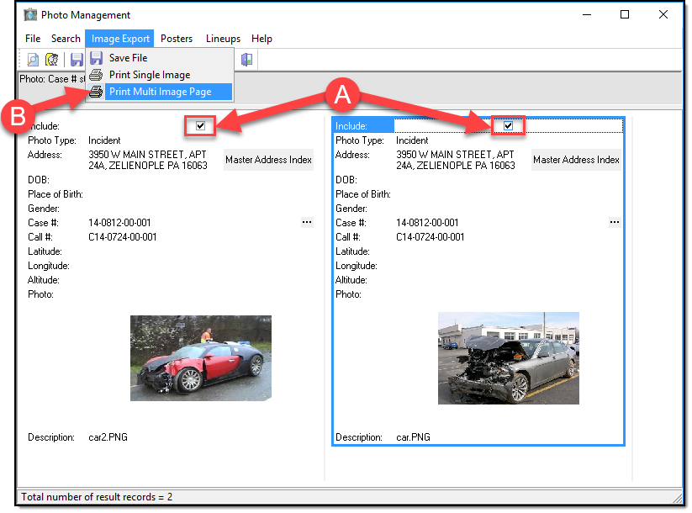Click Master Address Index button on left record
The image size is (692, 513).
pyautogui.click(x=268, y=160)
